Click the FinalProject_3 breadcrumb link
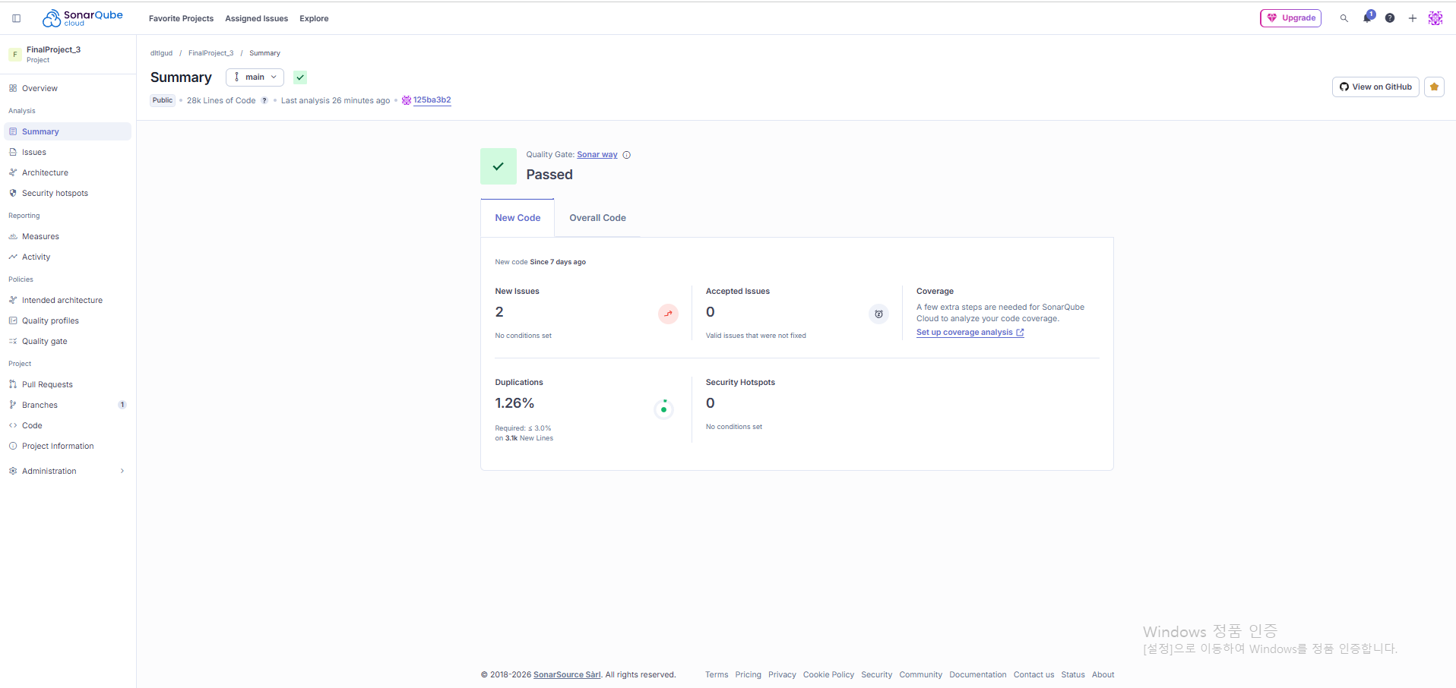This screenshot has height=688, width=1456. pyautogui.click(x=211, y=53)
